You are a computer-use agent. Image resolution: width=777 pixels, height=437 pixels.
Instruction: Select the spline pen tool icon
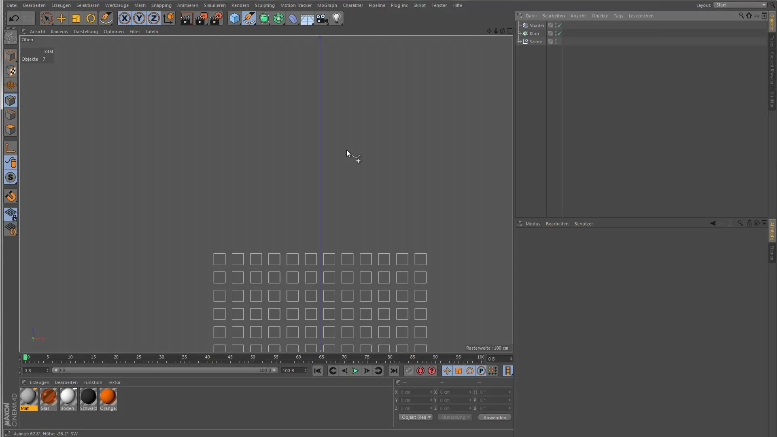tap(249, 18)
